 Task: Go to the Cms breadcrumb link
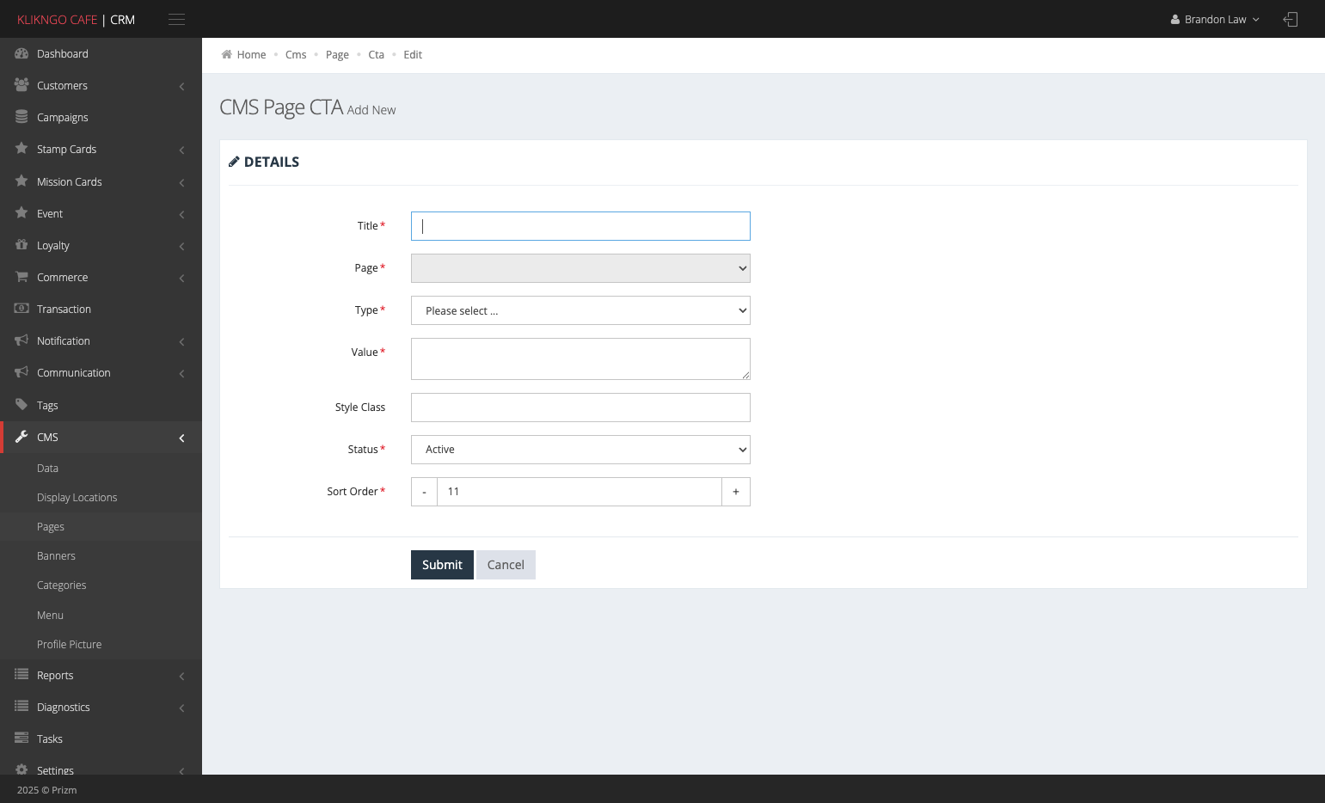pyautogui.click(x=296, y=54)
